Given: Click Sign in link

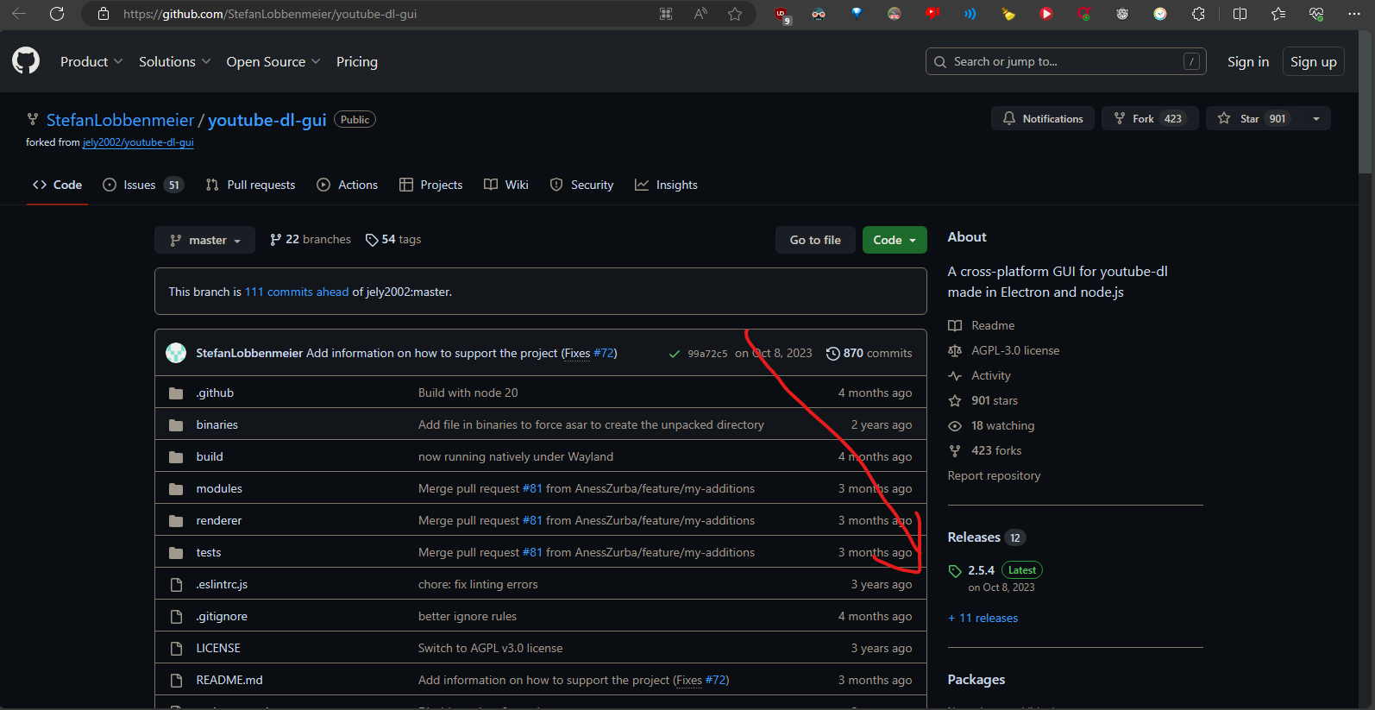Looking at the screenshot, I should 1248,61.
